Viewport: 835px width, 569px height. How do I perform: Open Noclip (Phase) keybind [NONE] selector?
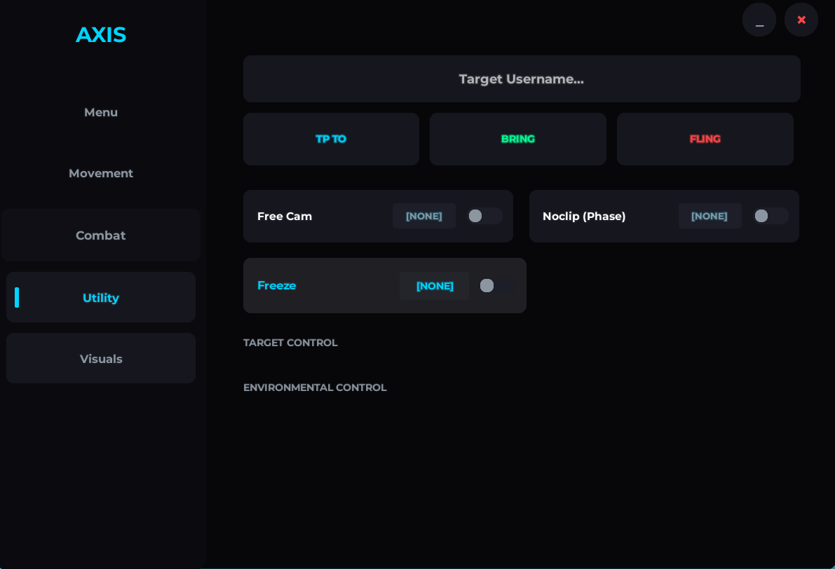coord(709,216)
